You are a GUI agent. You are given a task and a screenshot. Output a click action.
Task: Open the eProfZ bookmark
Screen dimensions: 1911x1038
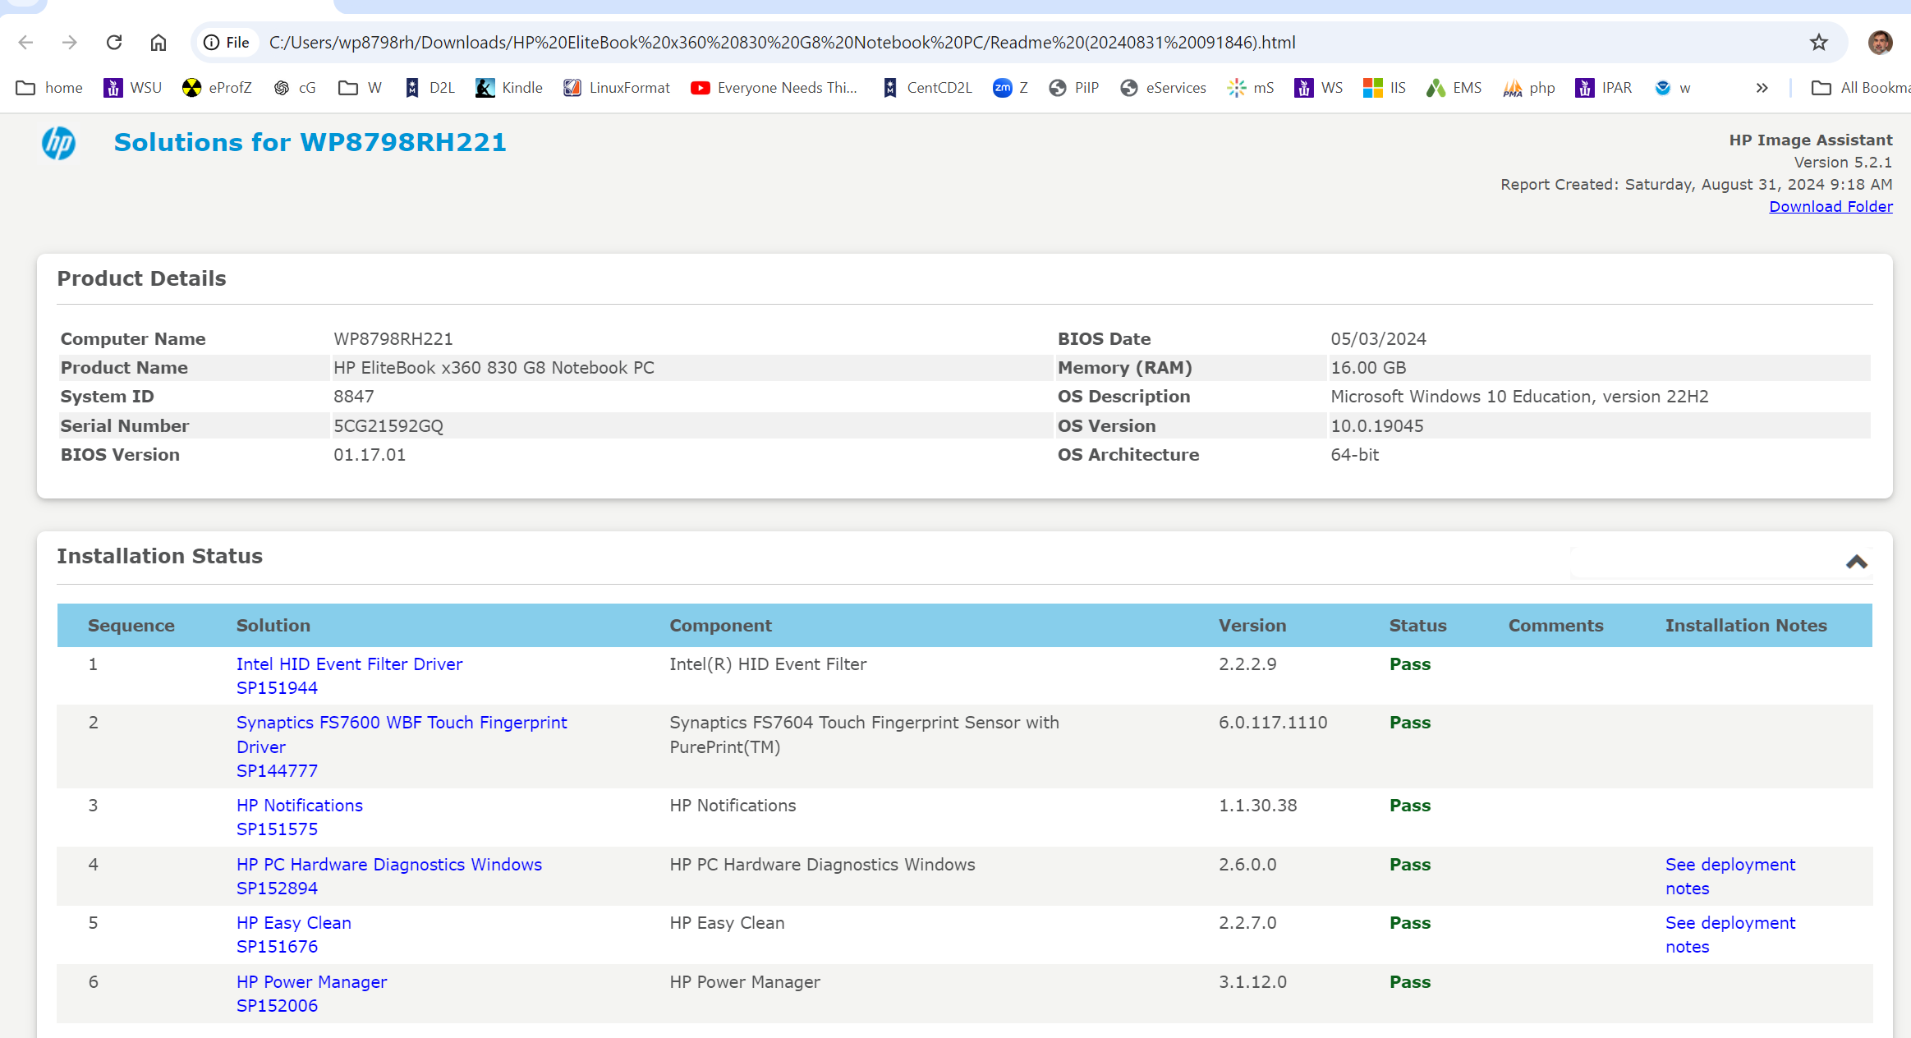[x=217, y=88]
